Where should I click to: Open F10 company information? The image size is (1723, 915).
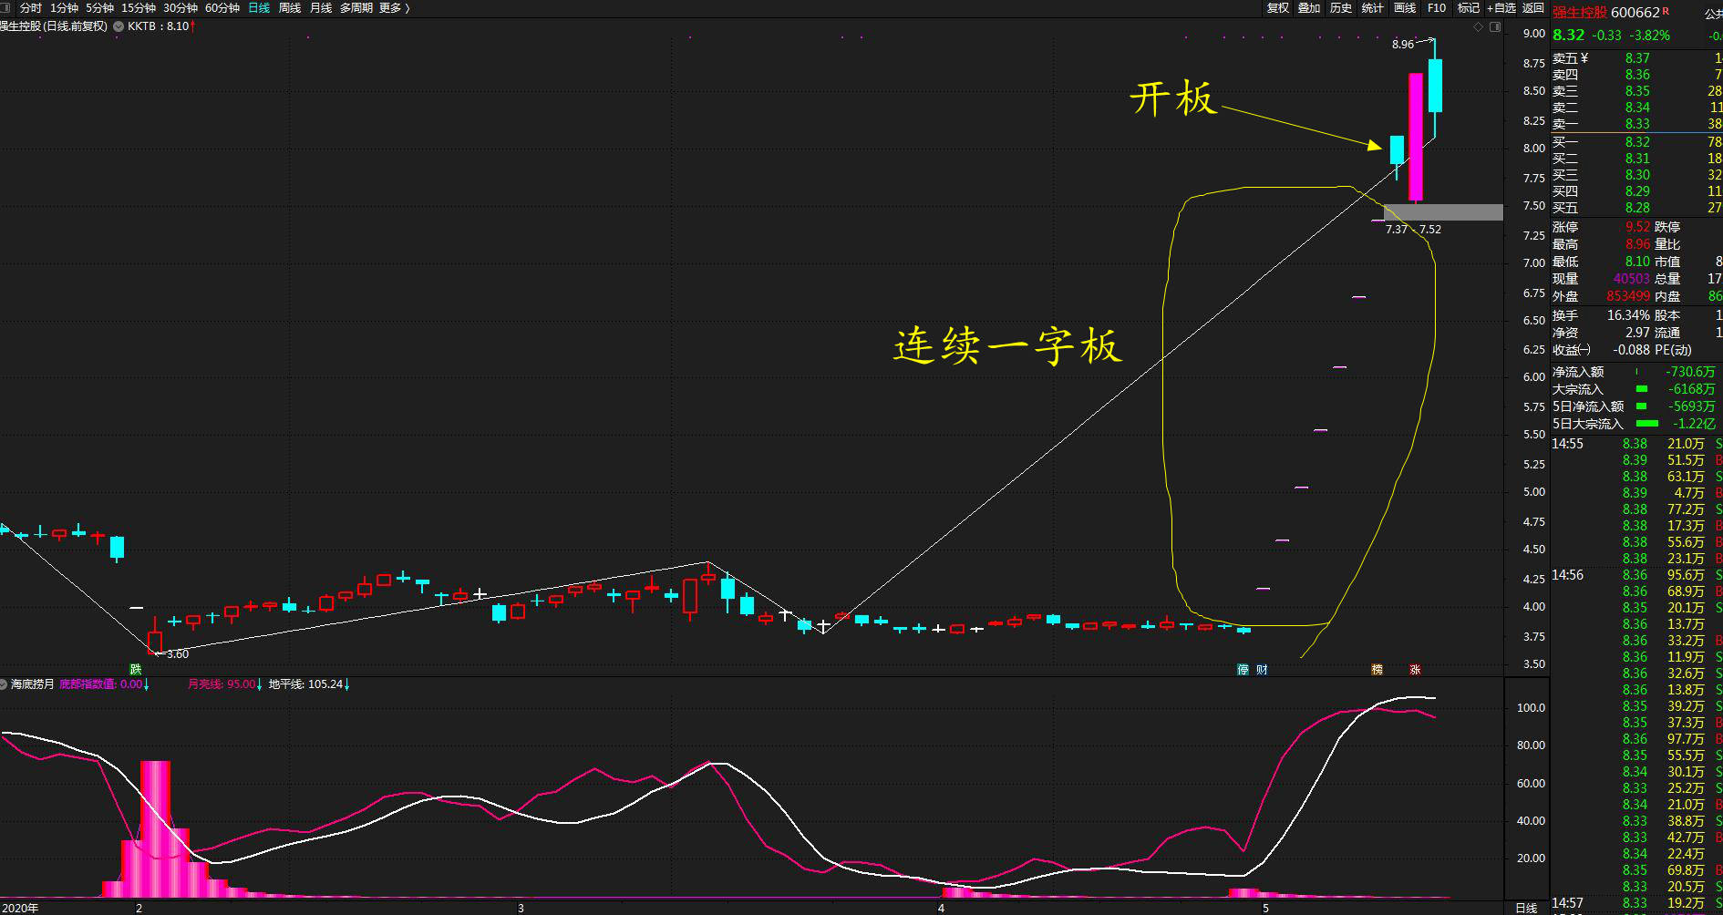pos(1437,7)
